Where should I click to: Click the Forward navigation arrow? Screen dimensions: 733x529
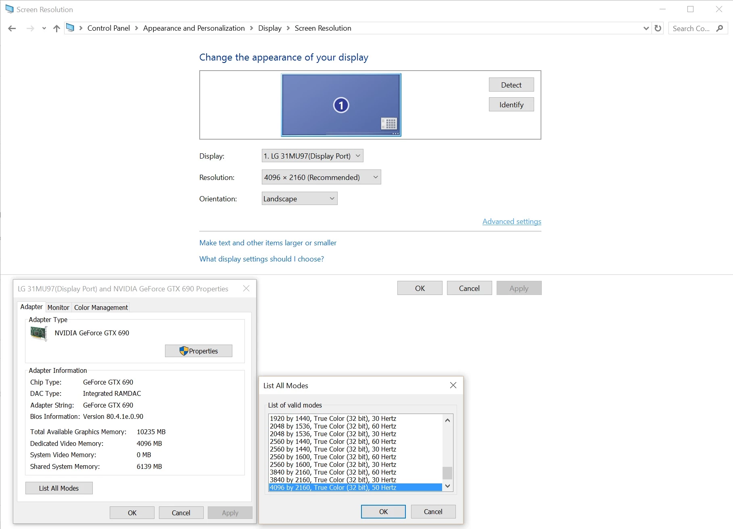click(x=30, y=28)
